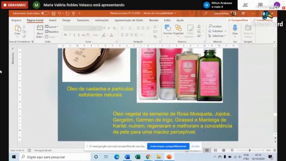Open the Arquivo menu
The height and width of the screenshot is (161, 286).
coord(16,20)
